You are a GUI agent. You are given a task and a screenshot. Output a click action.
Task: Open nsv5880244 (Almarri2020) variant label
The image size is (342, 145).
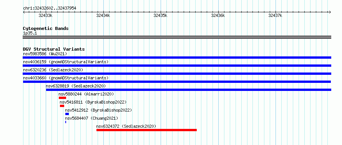[86, 94]
